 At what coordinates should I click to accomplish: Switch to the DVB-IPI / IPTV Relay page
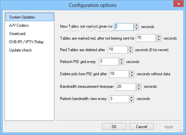pos(27,42)
